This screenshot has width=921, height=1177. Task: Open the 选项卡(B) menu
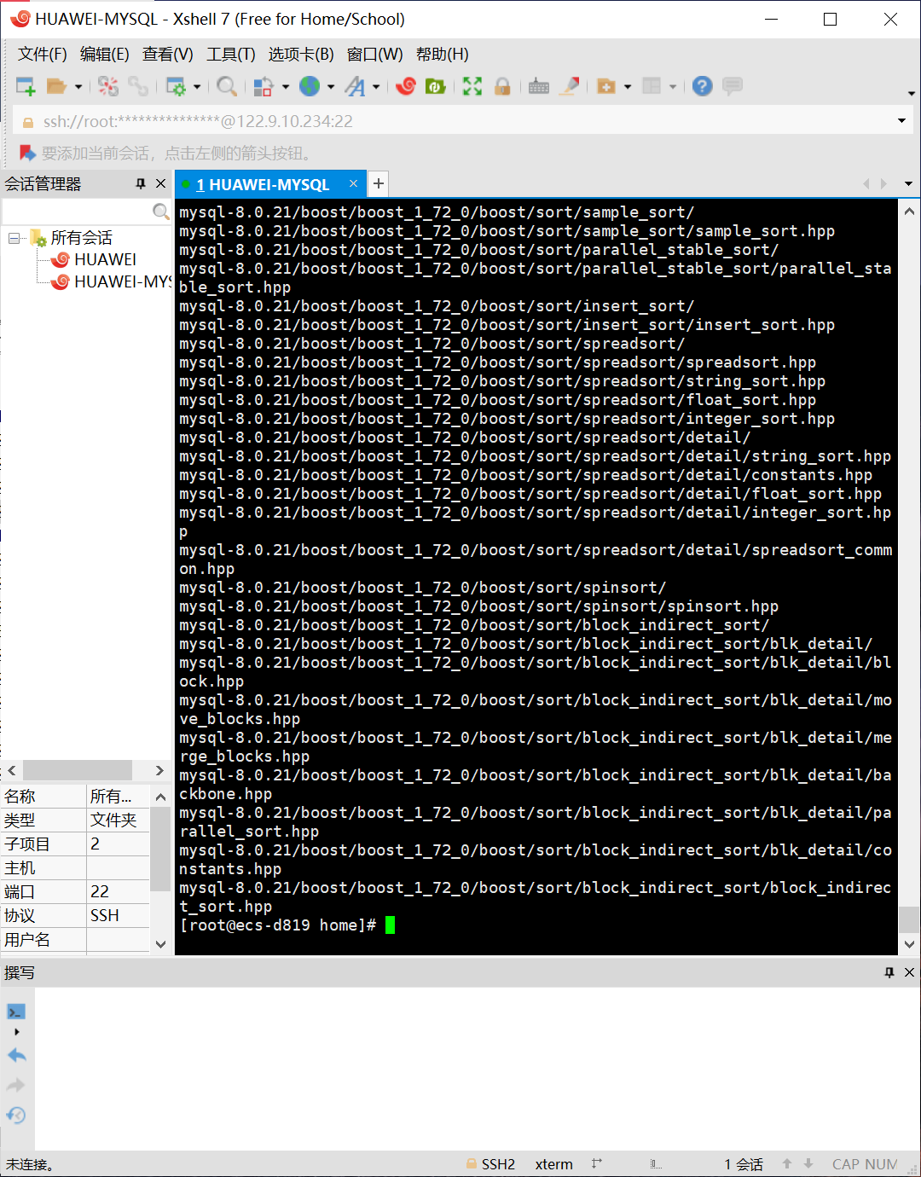[301, 55]
